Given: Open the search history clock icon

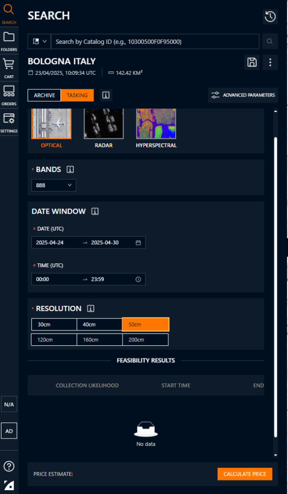Looking at the screenshot, I should coord(270,17).
